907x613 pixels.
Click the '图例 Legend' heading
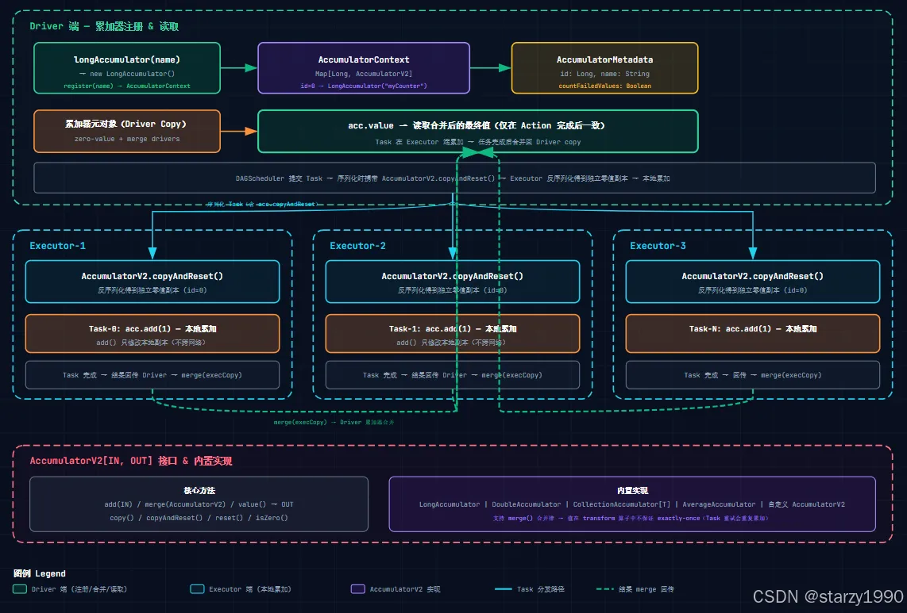pos(40,573)
